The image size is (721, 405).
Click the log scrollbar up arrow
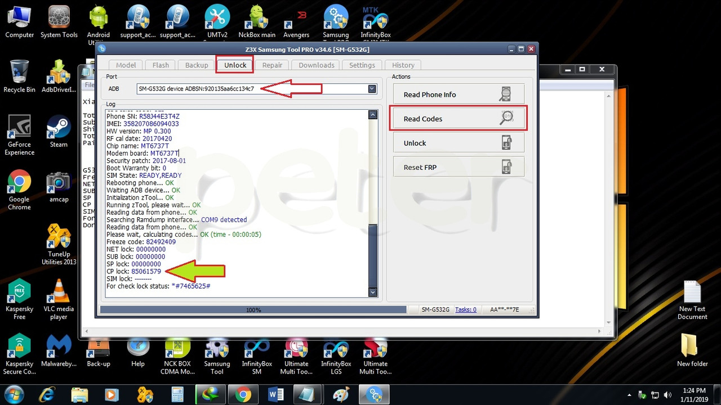click(x=372, y=115)
